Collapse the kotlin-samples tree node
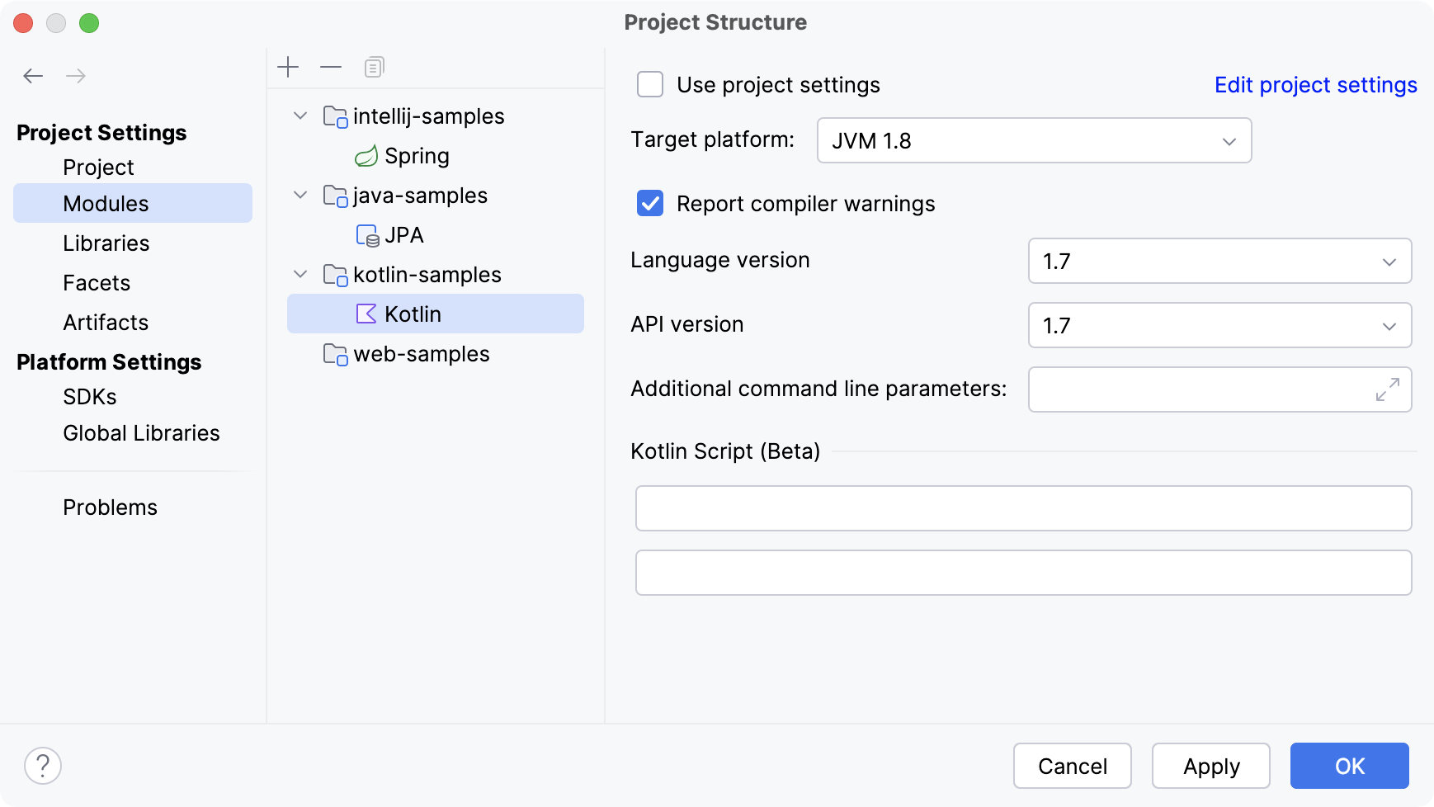This screenshot has height=807, width=1434. click(x=300, y=274)
